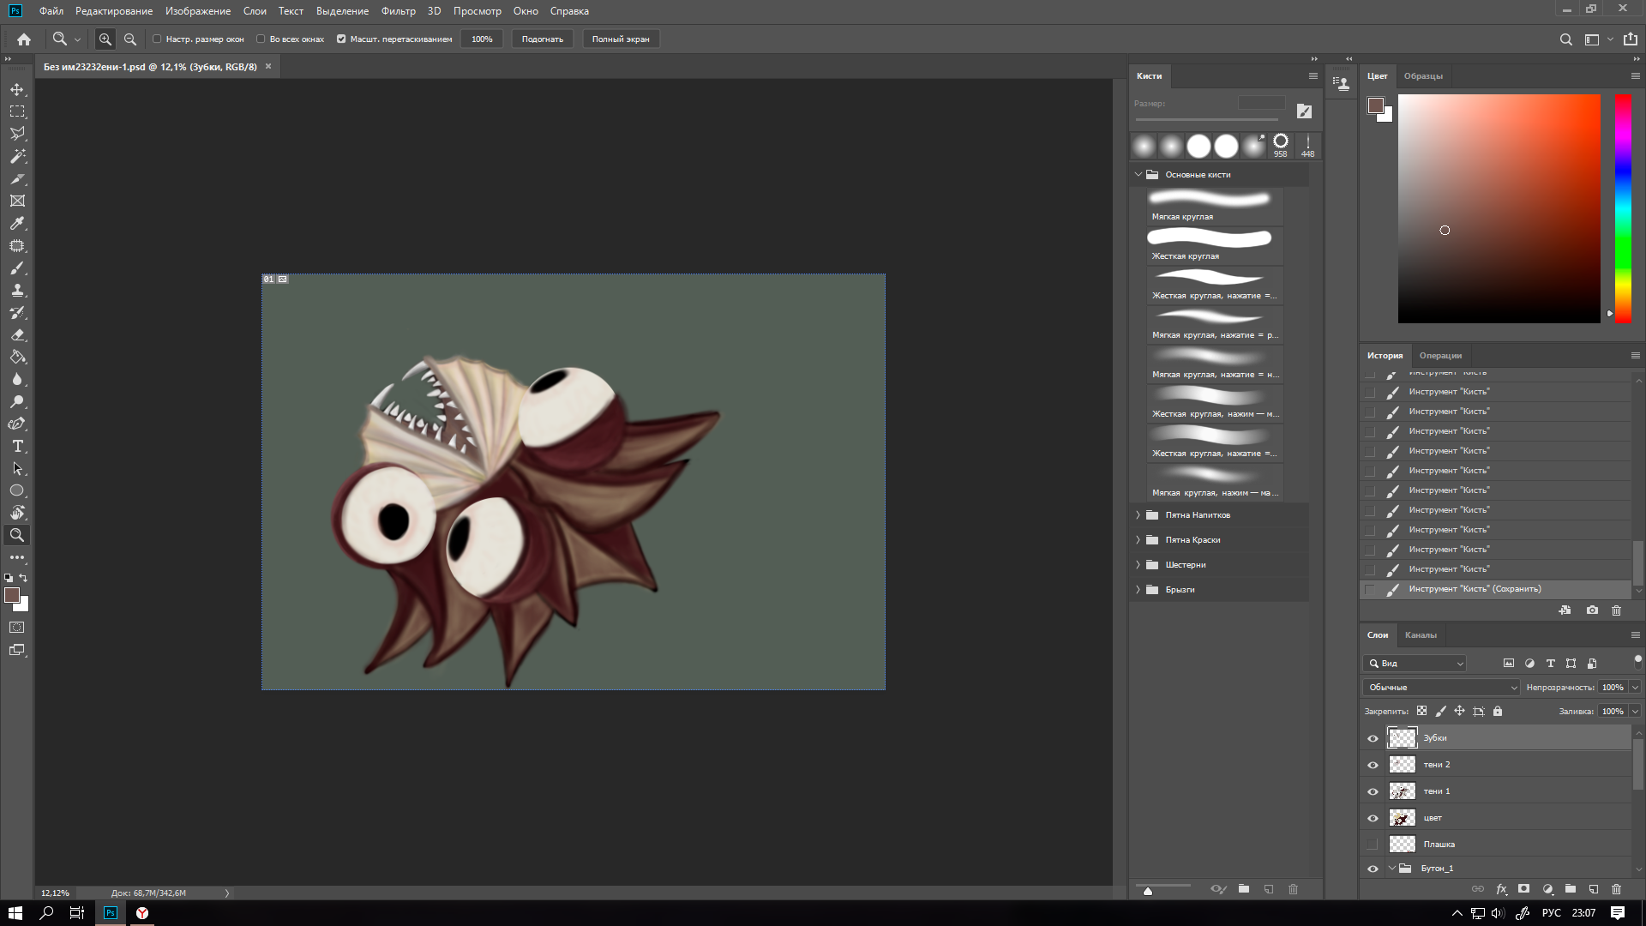1646x926 pixels.
Task: Switch to the Образцы tab
Action: (x=1423, y=76)
